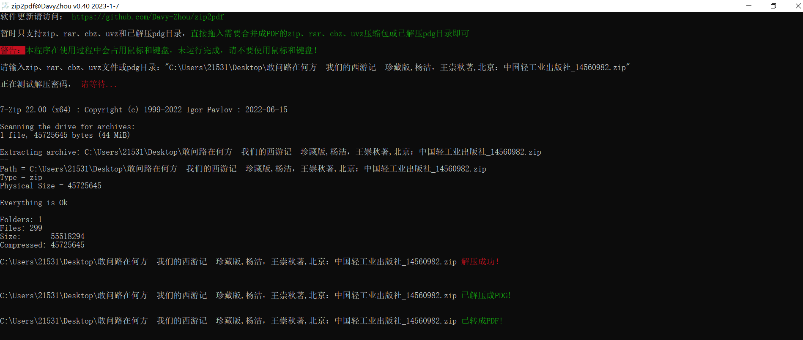The image size is (803, 340).
Task: Click the red 警告 warning label
Action: [12, 50]
